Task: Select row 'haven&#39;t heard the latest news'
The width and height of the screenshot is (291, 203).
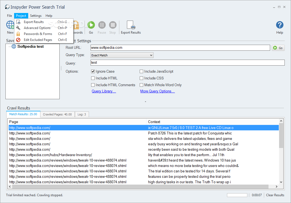Action: 144,160
